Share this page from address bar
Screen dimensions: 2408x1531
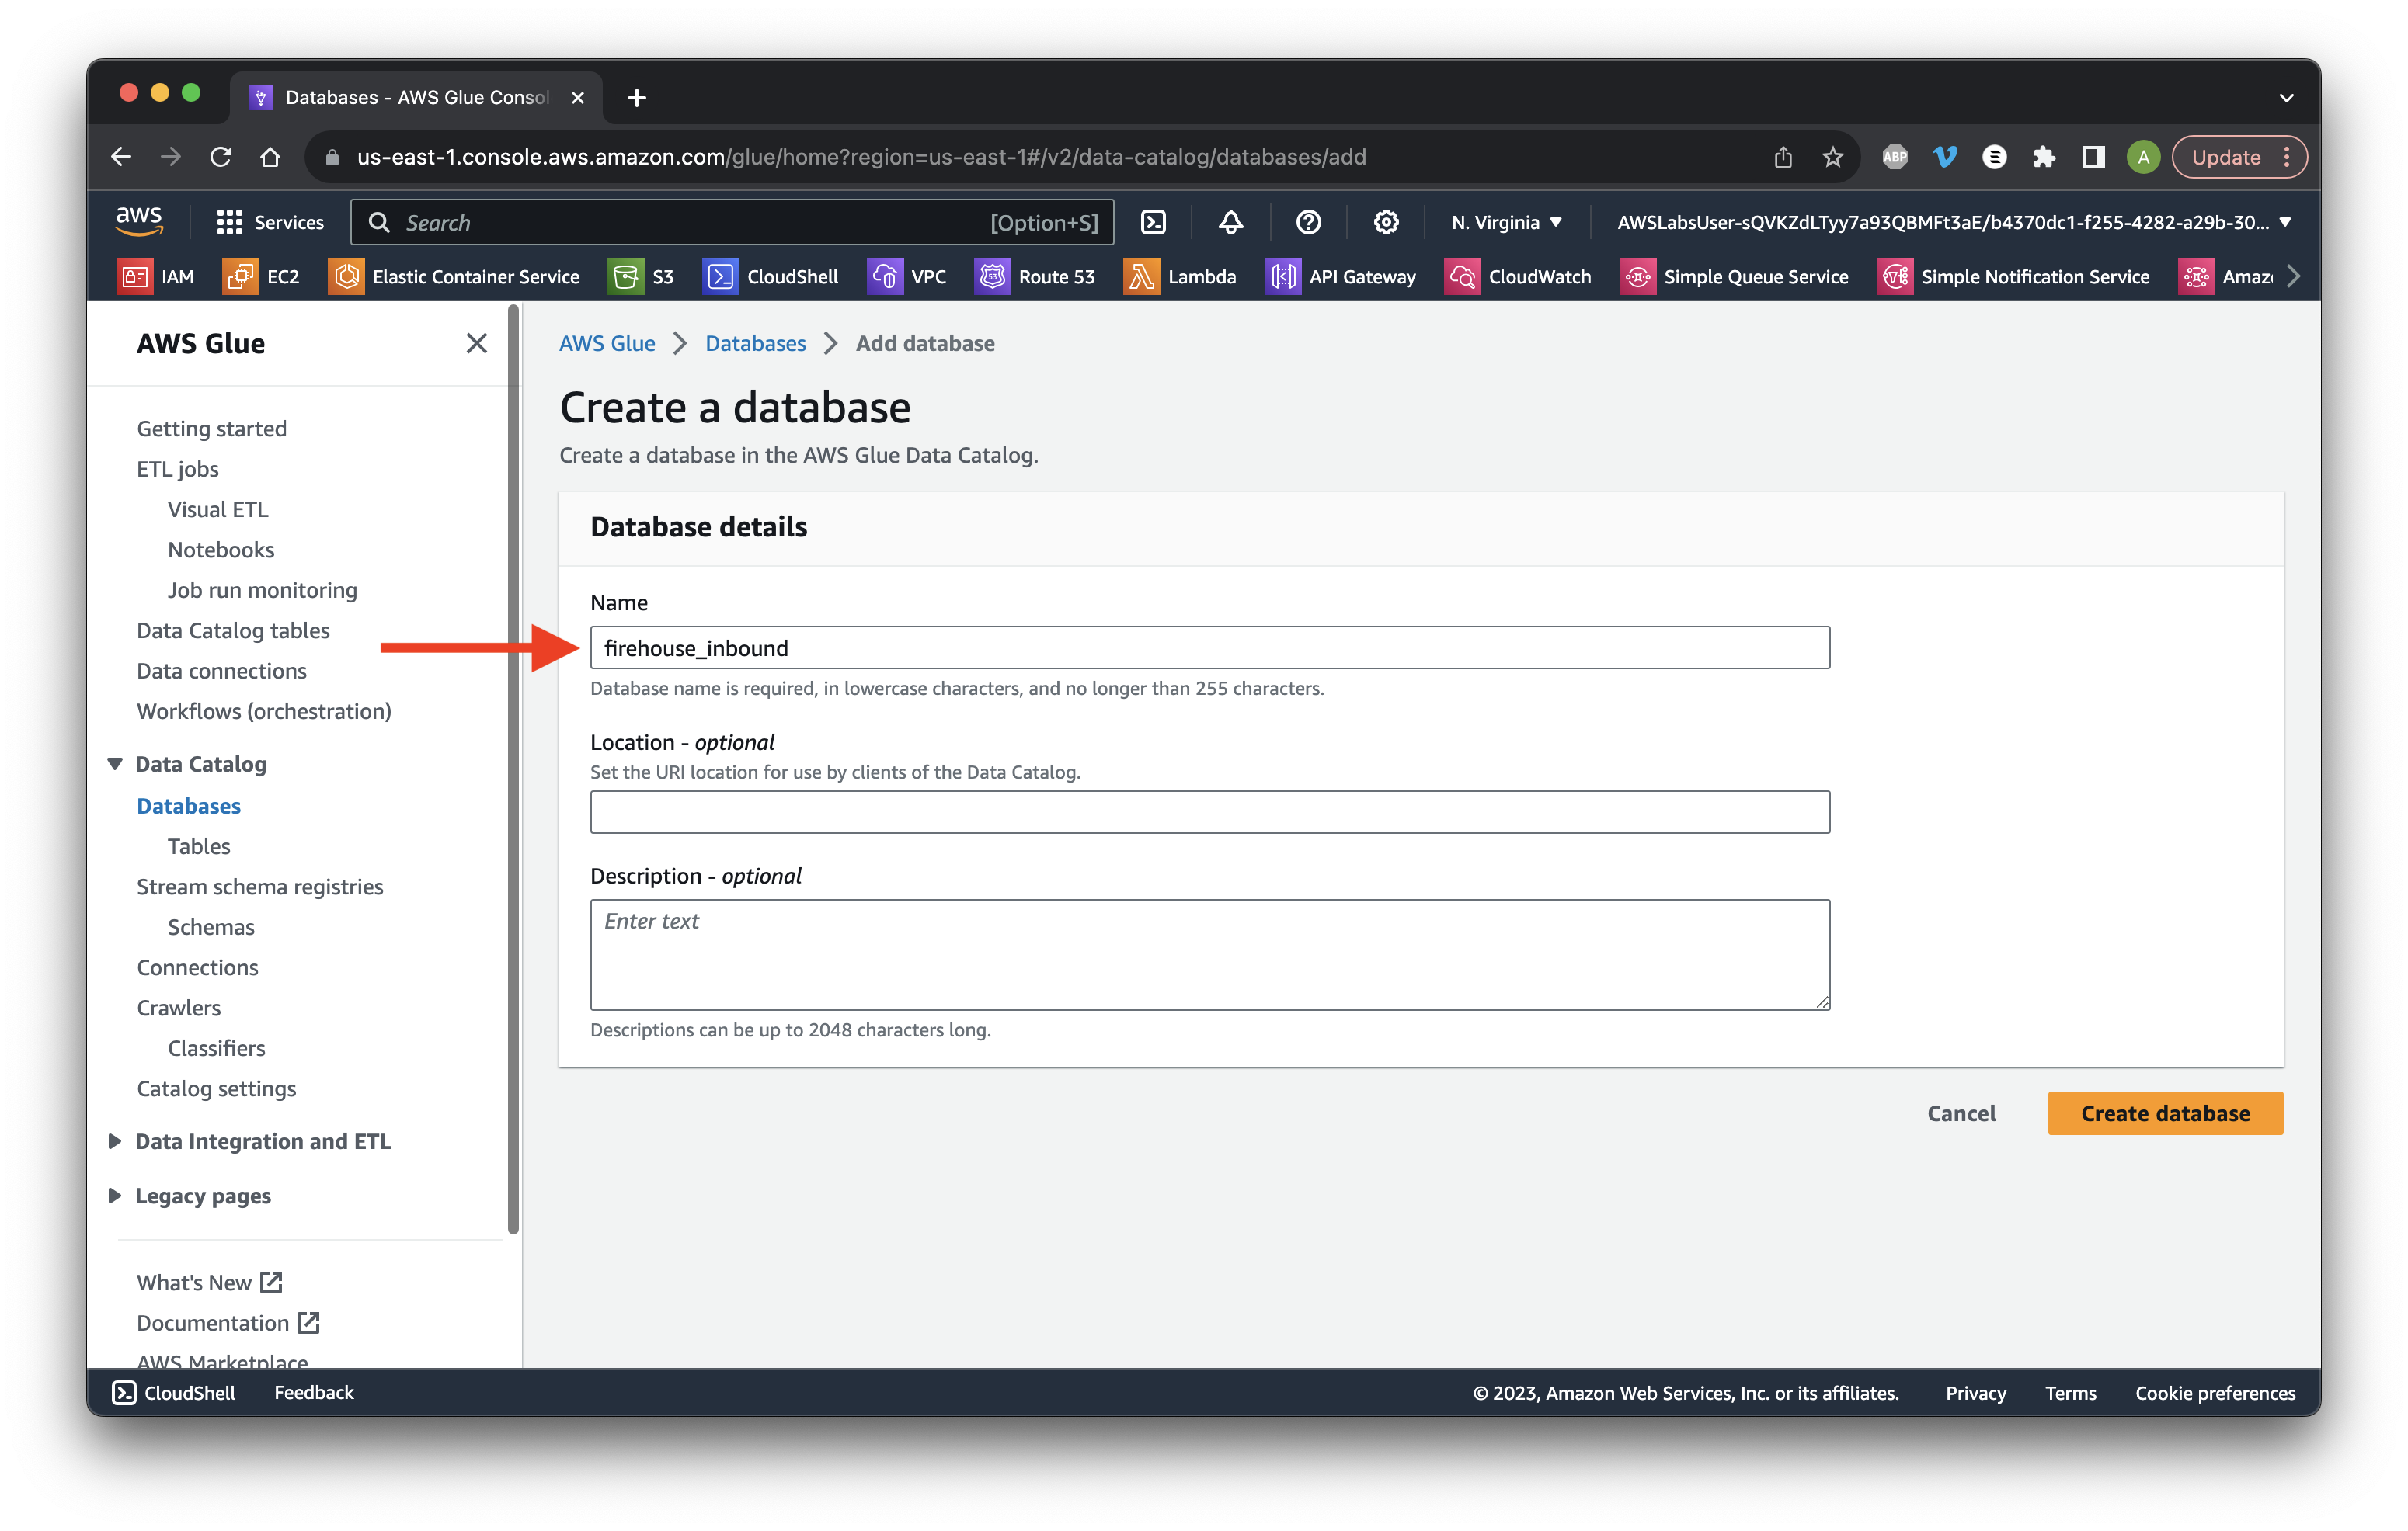click(1783, 157)
